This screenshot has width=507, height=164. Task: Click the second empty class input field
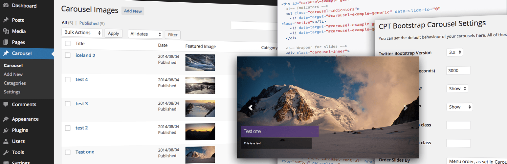point(458,143)
